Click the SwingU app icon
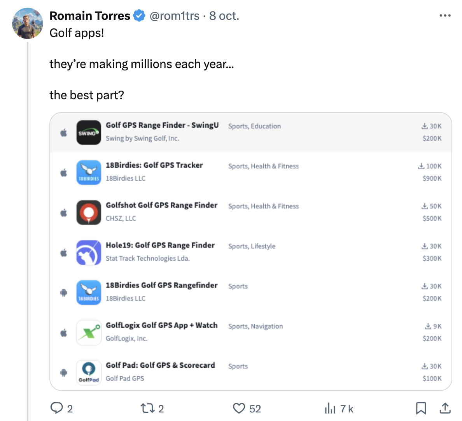Image resolution: width=462 pixels, height=421 pixels. tap(89, 132)
